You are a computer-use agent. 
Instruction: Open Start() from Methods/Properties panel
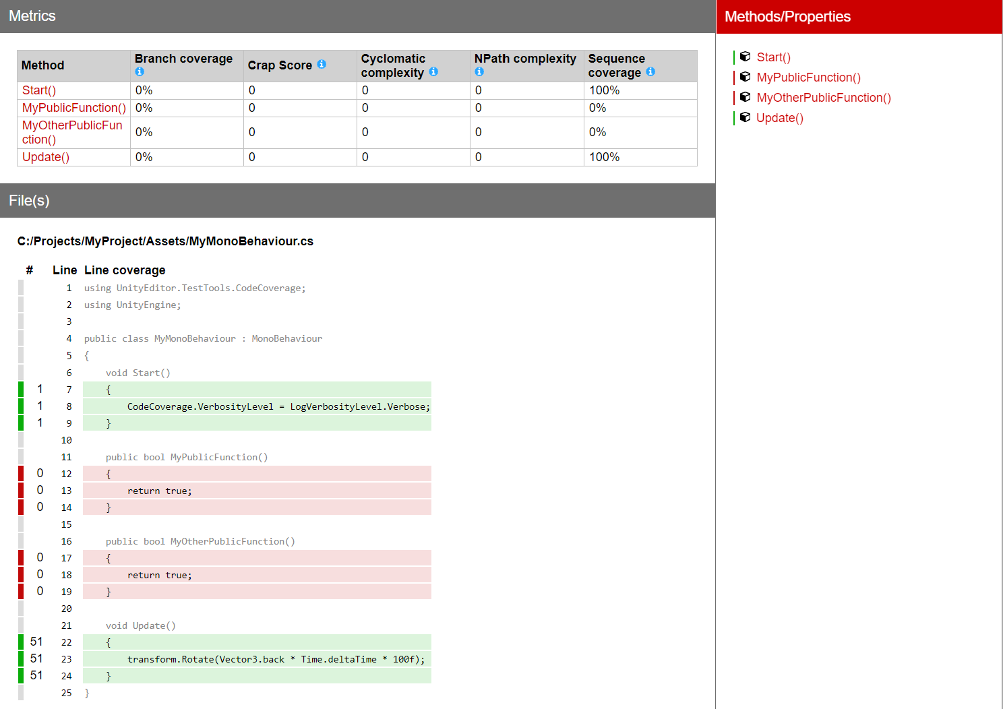(773, 57)
